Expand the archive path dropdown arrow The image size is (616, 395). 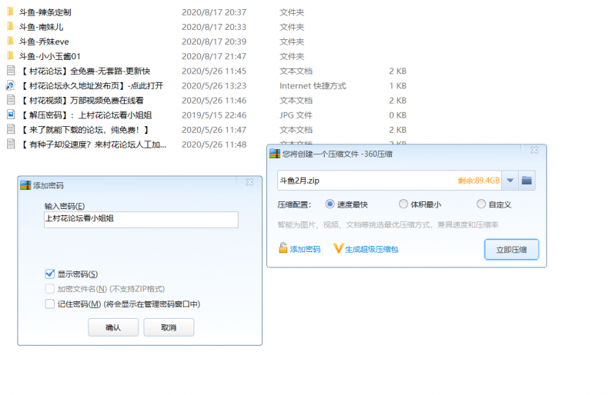[x=510, y=181]
